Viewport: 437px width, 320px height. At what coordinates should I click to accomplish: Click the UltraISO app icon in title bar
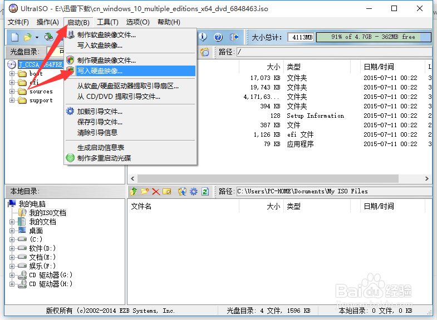[x=13, y=9]
